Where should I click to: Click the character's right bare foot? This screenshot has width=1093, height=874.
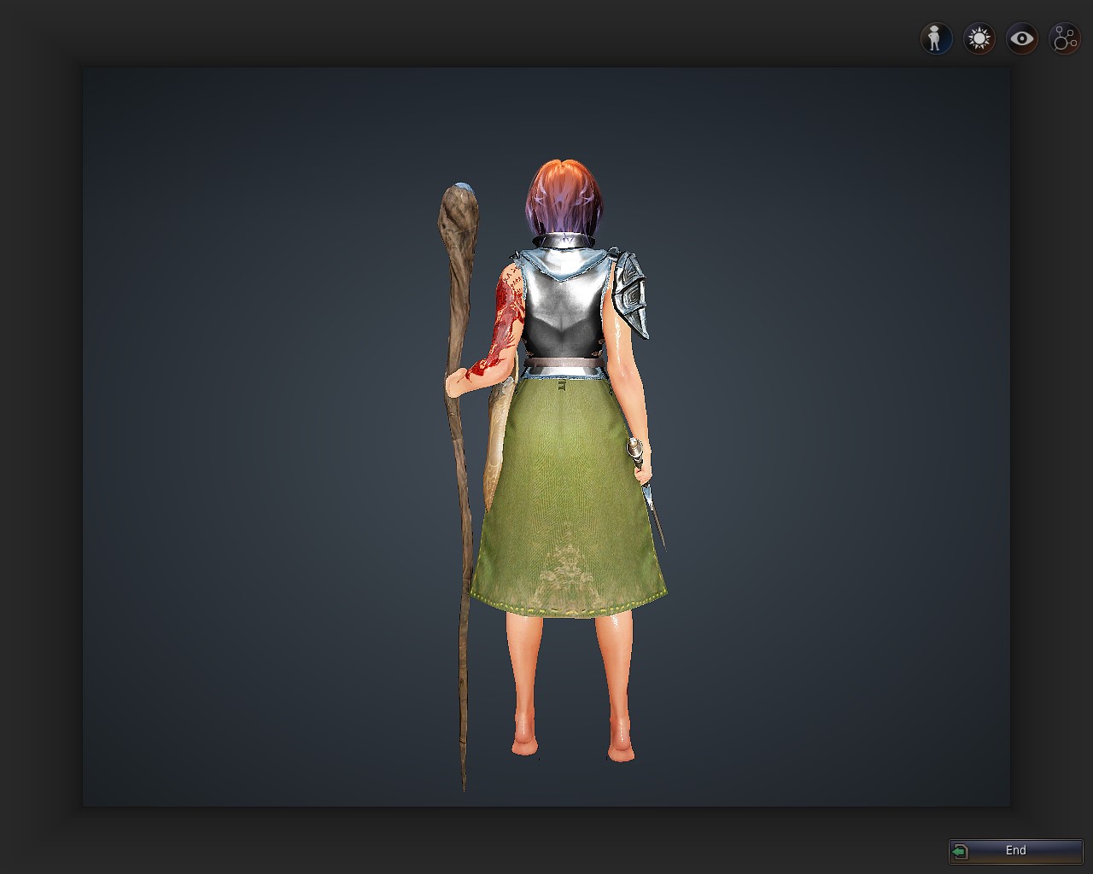[621, 749]
